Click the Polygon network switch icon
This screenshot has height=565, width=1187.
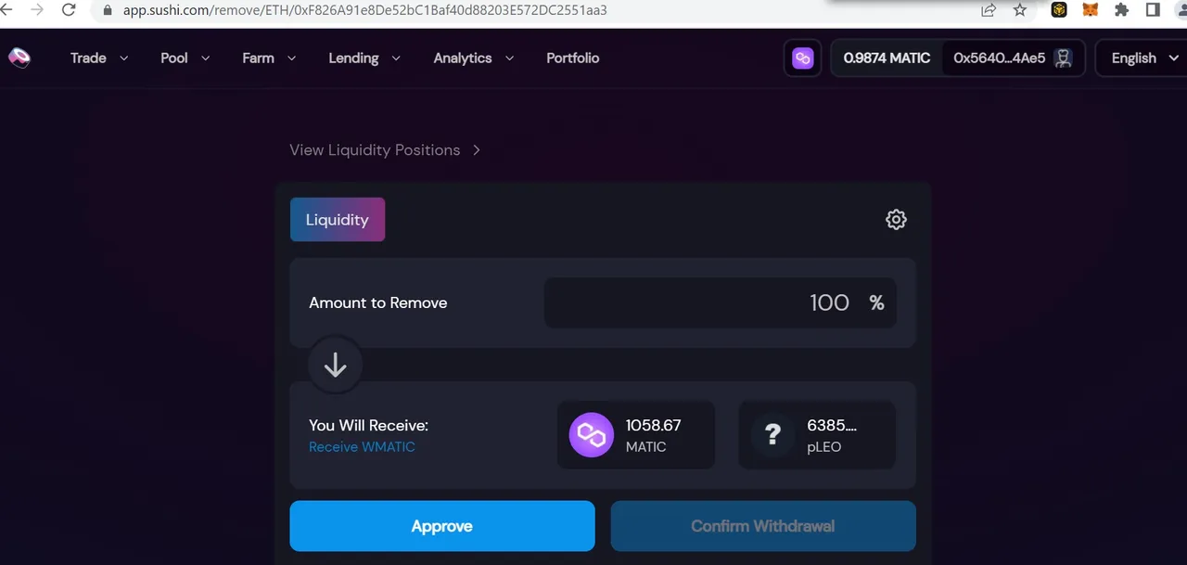pyautogui.click(x=803, y=58)
